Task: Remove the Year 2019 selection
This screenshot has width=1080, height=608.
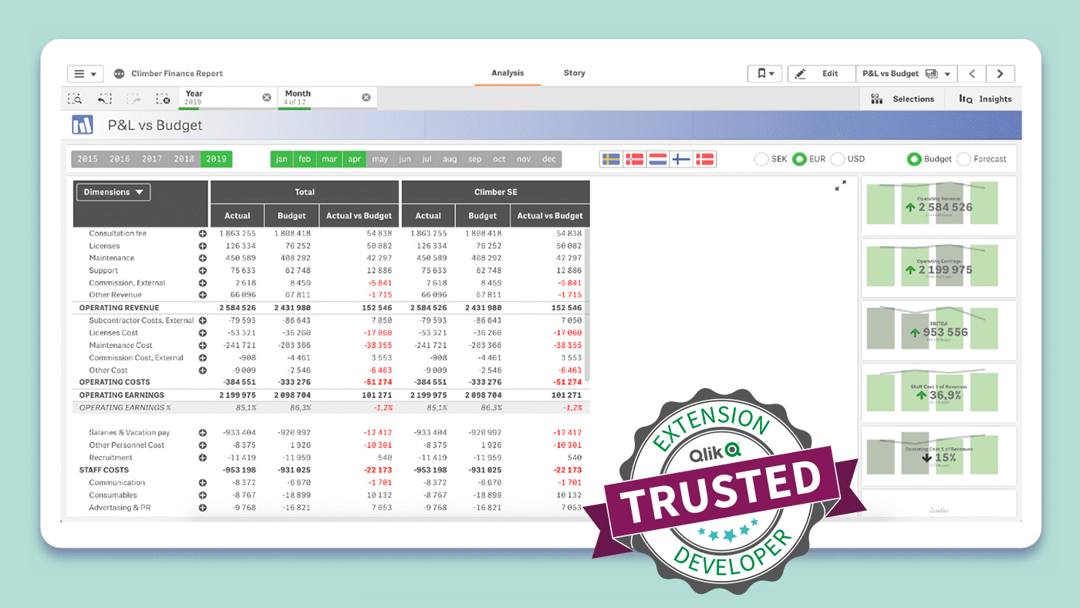Action: pyautogui.click(x=266, y=98)
